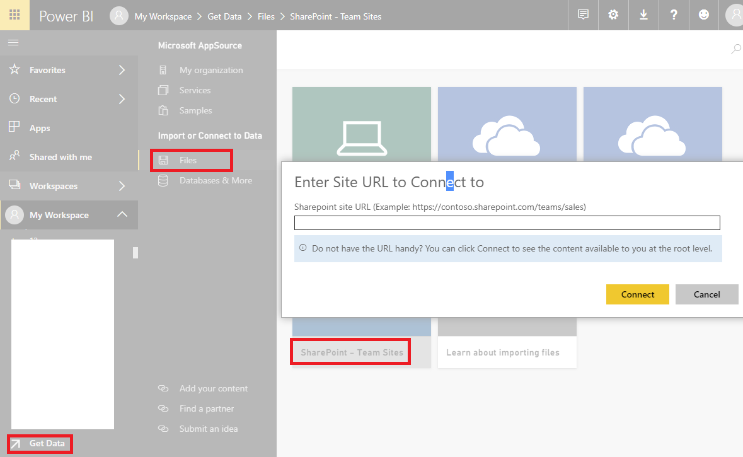The image size is (743, 457).
Task: Click the Databases cylinder icon
Action: point(163,181)
